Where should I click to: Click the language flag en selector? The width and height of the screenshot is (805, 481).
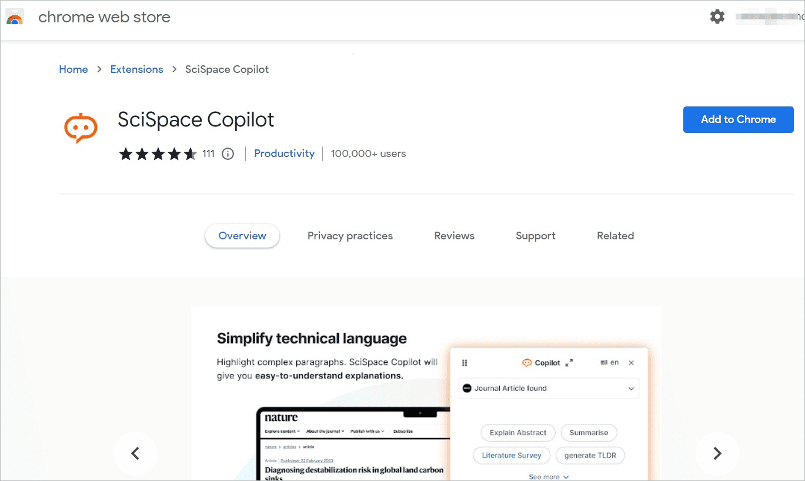click(x=609, y=362)
